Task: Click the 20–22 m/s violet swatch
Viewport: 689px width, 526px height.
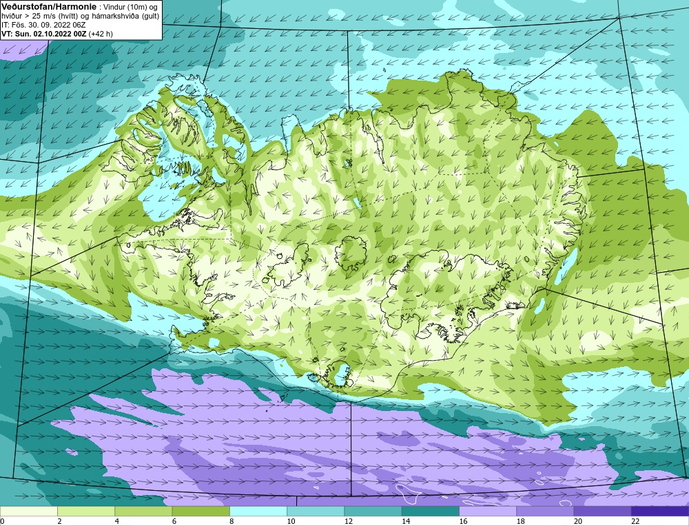Action: pyautogui.click(x=602, y=511)
